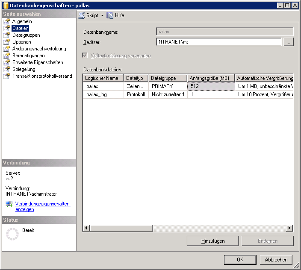Open the Transaktionsprotokollversand page

click(42, 76)
